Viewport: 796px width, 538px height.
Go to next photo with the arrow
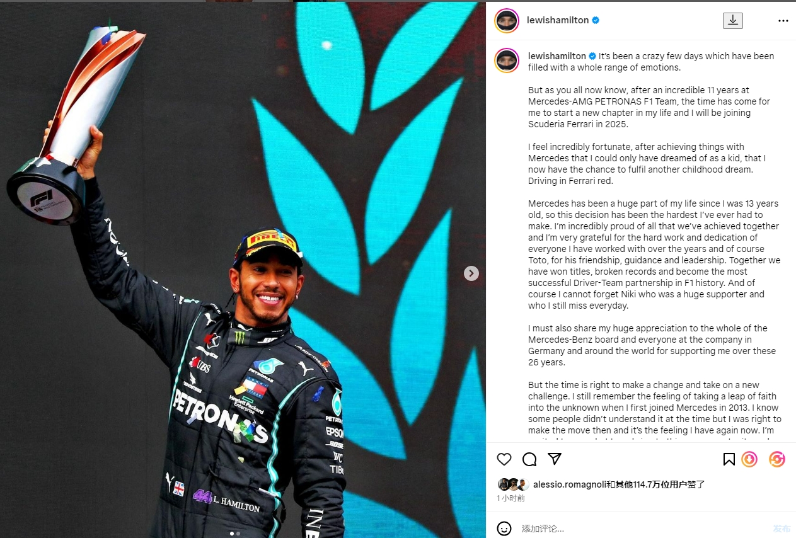coord(471,273)
